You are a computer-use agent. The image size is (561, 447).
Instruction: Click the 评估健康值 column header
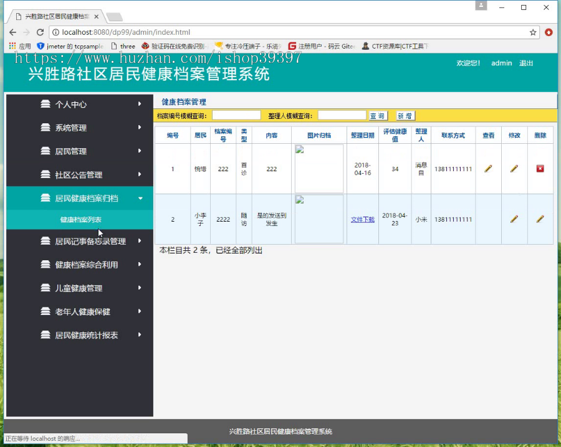pos(395,135)
